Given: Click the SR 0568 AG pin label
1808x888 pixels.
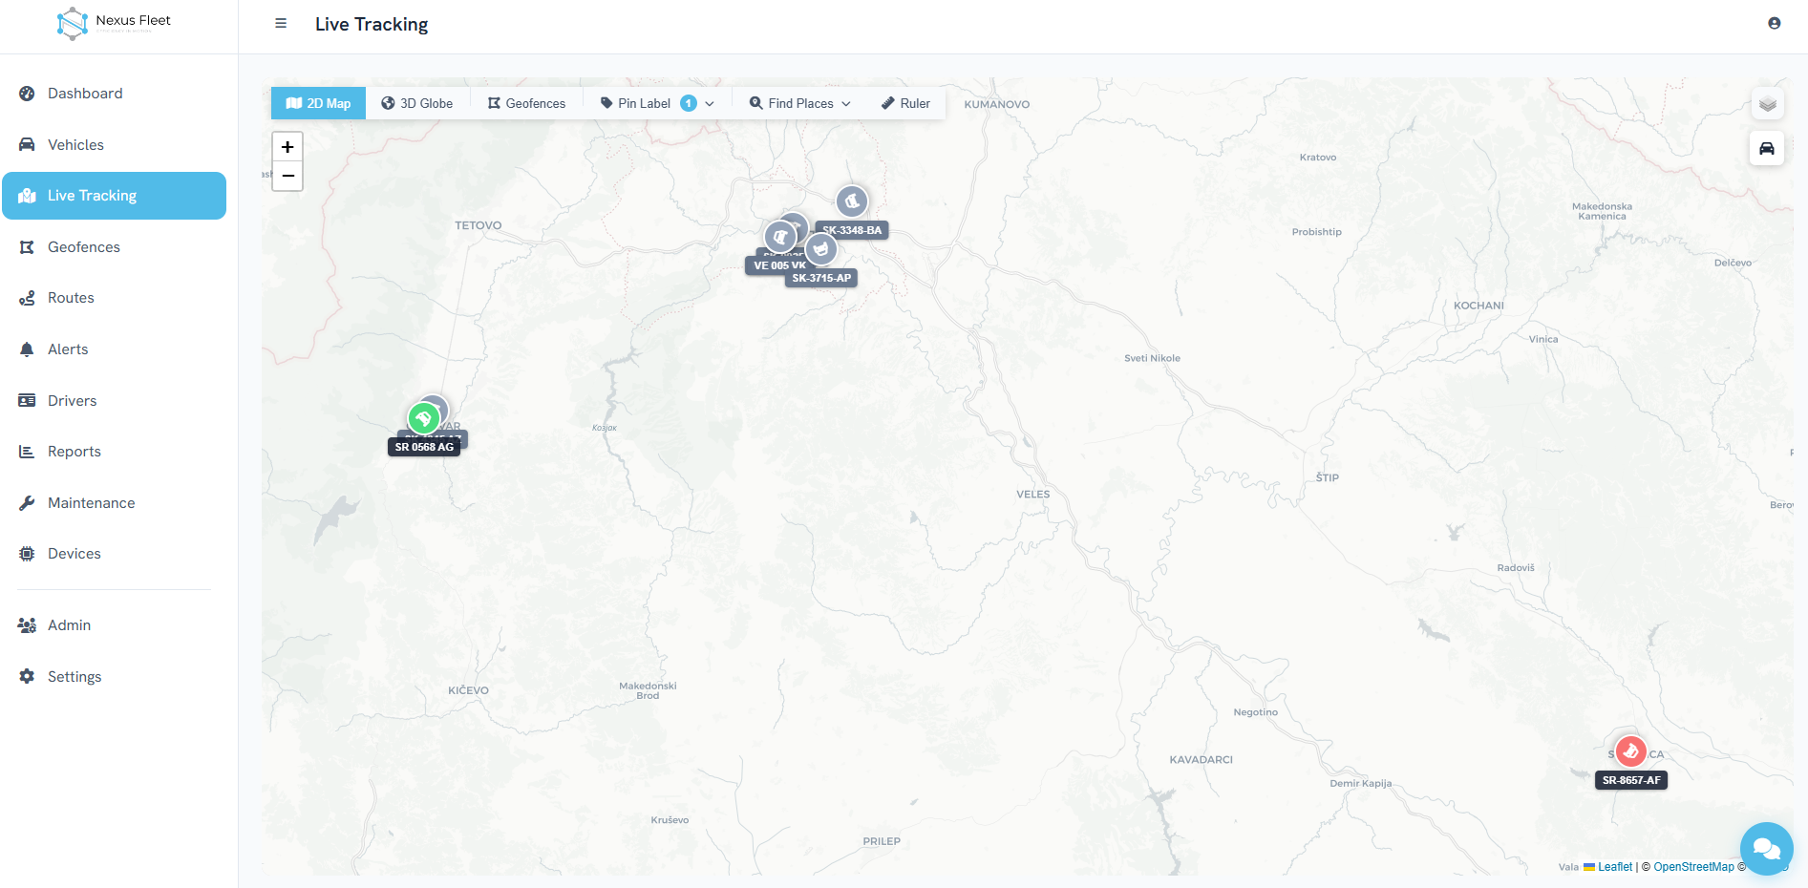Looking at the screenshot, I should (x=424, y=447).
